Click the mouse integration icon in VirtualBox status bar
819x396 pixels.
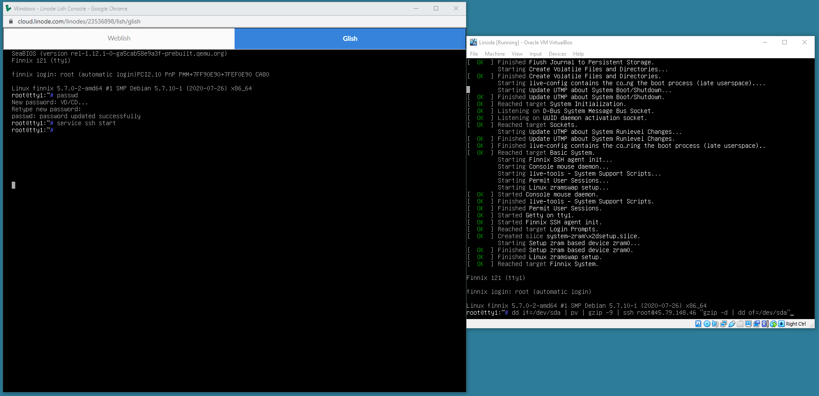[x=773, y=323]
